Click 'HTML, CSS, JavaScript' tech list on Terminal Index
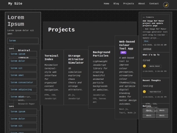 point(50,97)
